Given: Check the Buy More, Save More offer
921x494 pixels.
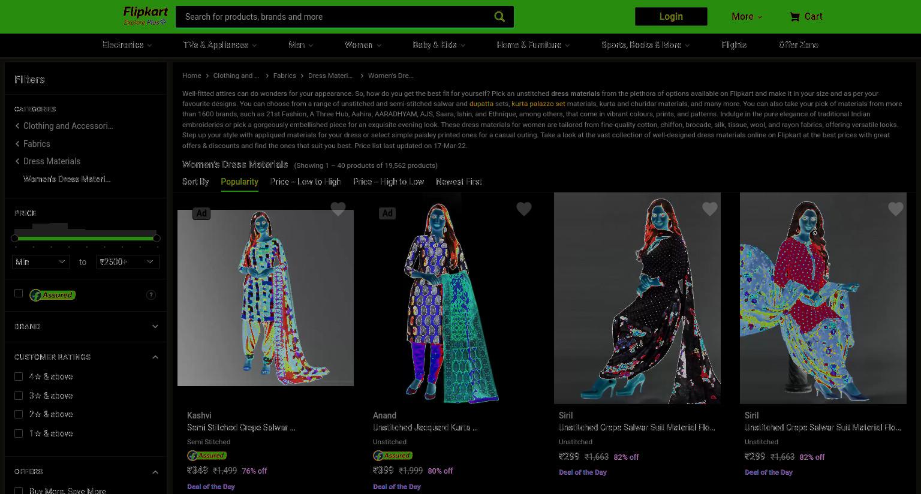Looking at the screenshot, I should click(19, 490).
